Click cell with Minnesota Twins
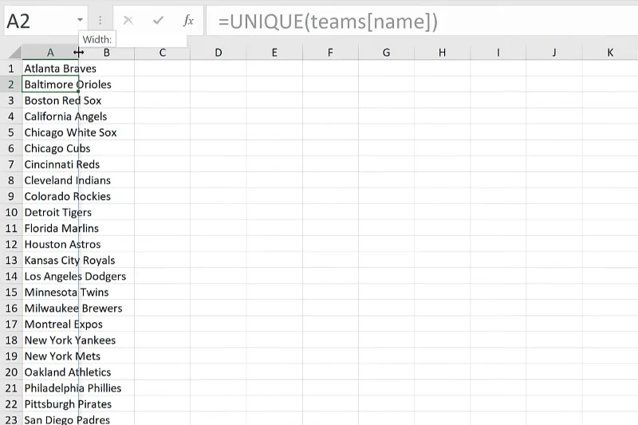Viewport: 638px width, 425px height. point(50,292)
